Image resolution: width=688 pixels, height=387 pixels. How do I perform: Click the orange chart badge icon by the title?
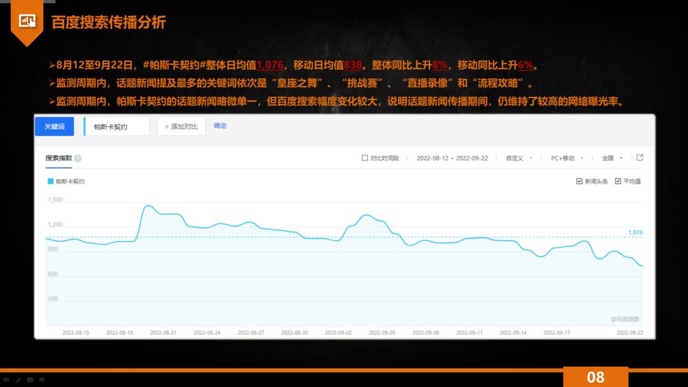click(27, 20)
